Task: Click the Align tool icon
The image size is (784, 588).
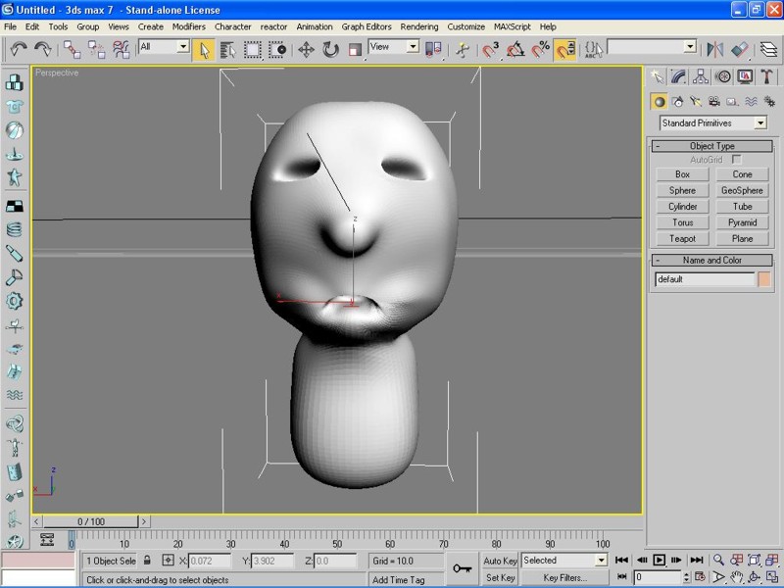Action: 740,49
